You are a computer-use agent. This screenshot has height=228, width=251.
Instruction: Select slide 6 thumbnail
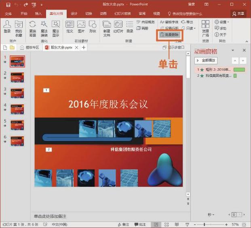[17, 141]
